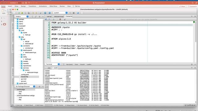
Task: Click the Close button in Terminal toolbar
Action: pyautogui.click(x=76, y=64)
